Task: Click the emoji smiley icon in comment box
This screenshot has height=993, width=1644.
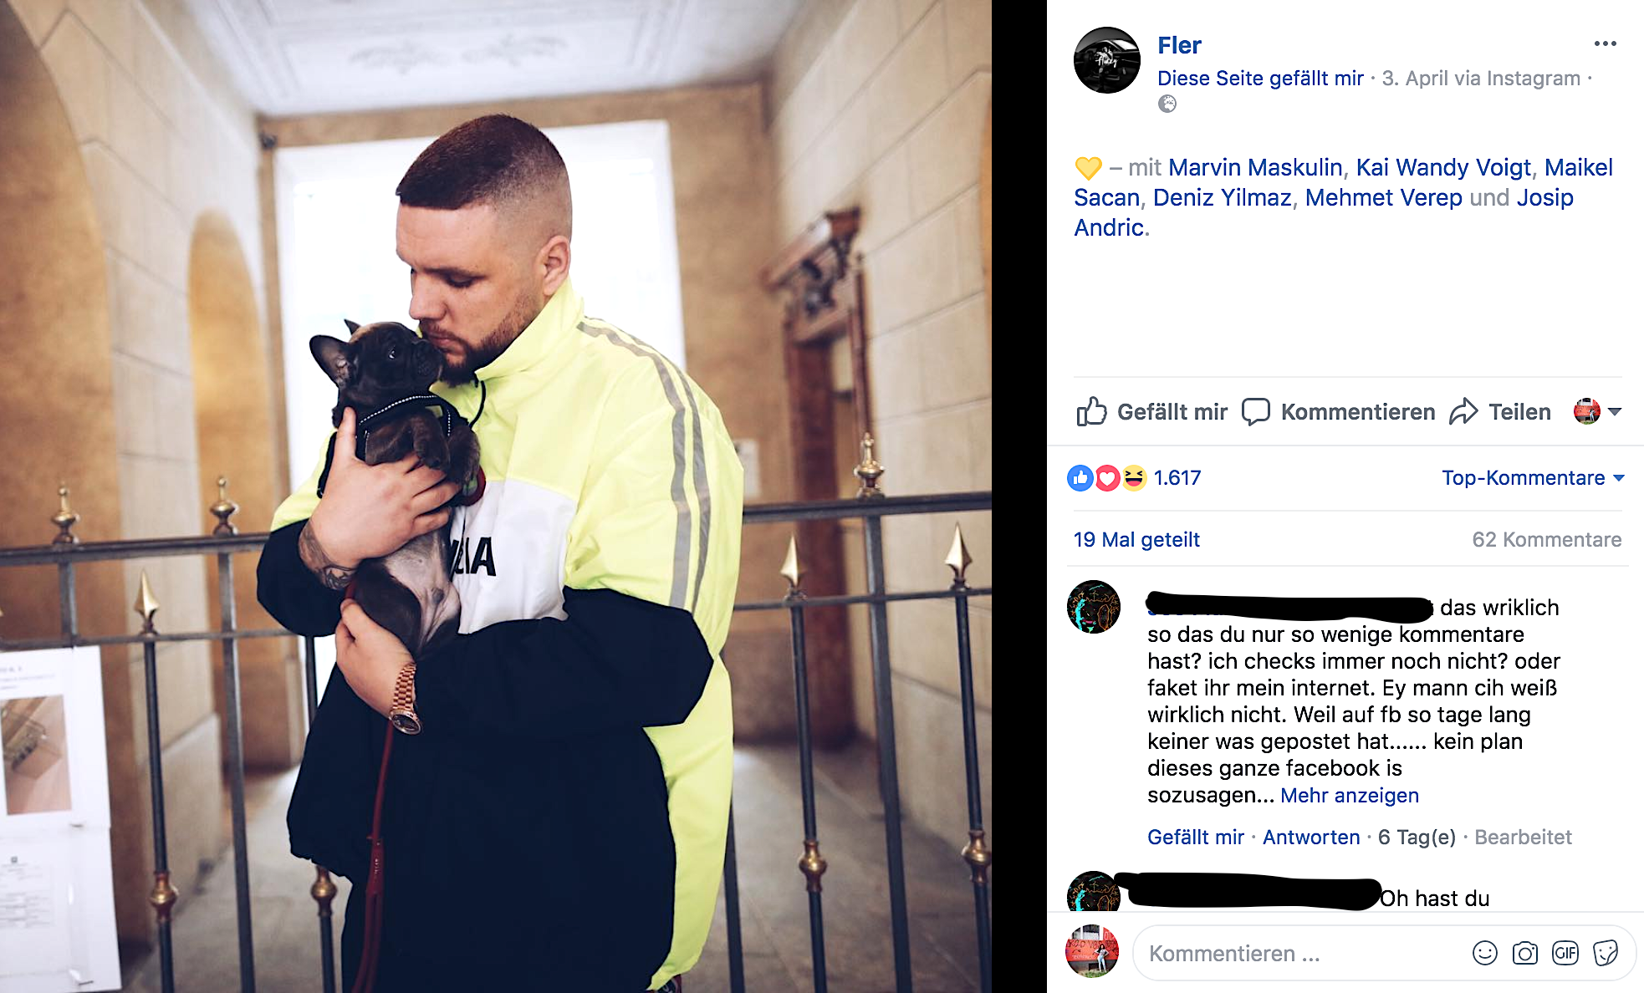Action: (1485, 953)
